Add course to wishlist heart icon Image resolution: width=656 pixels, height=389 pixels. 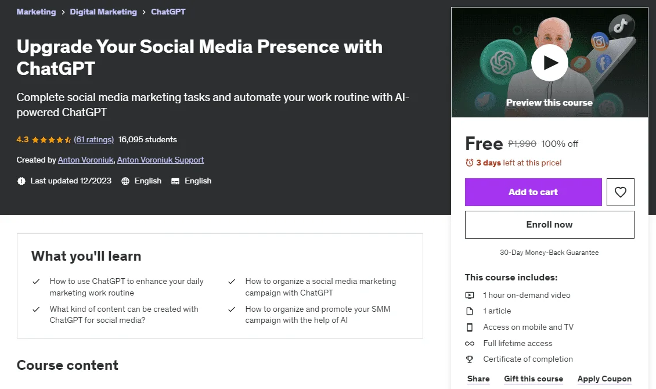[621, 192]
